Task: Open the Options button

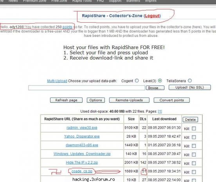Action: tap(96, 100)
